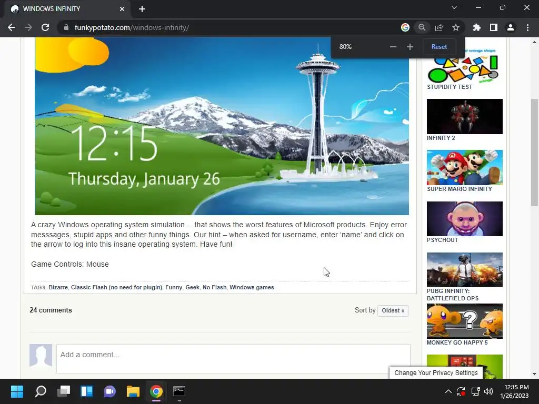The image size is (539, 404).
Task: View site information via the padlock icon
Action: click(x=66, y=27)
